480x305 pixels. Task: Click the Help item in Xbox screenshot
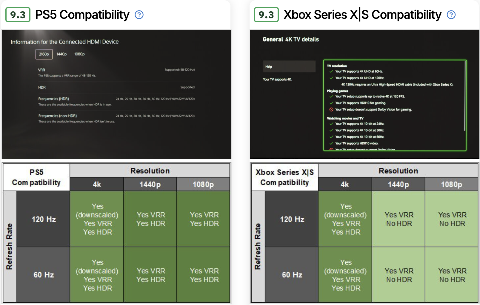click(289, 67)
